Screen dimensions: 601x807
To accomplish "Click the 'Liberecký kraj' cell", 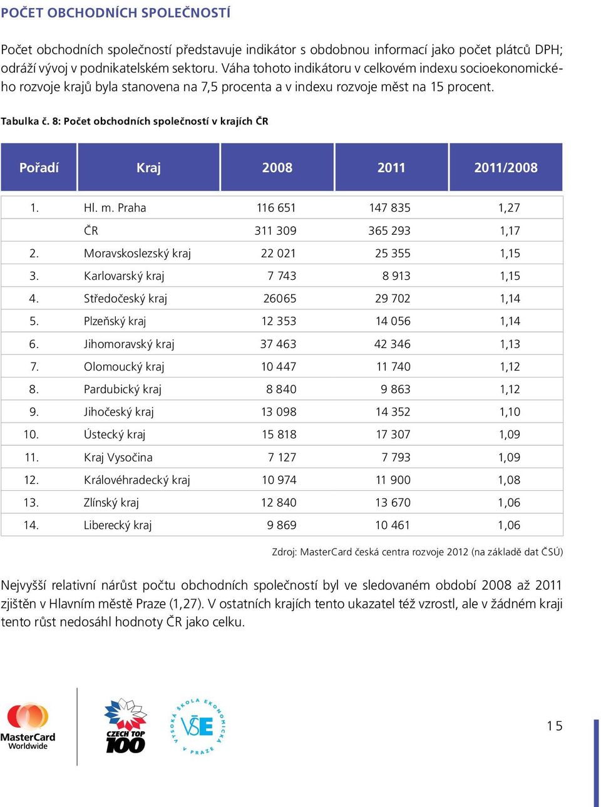I will pyautogui.click(x=118, y=525).
